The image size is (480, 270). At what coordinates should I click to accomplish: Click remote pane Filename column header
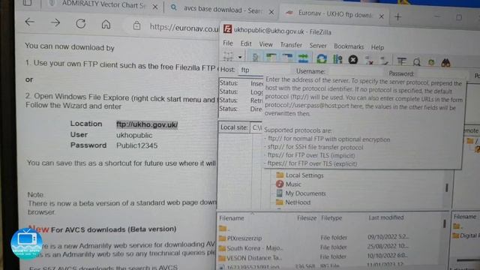coord(465,217)
